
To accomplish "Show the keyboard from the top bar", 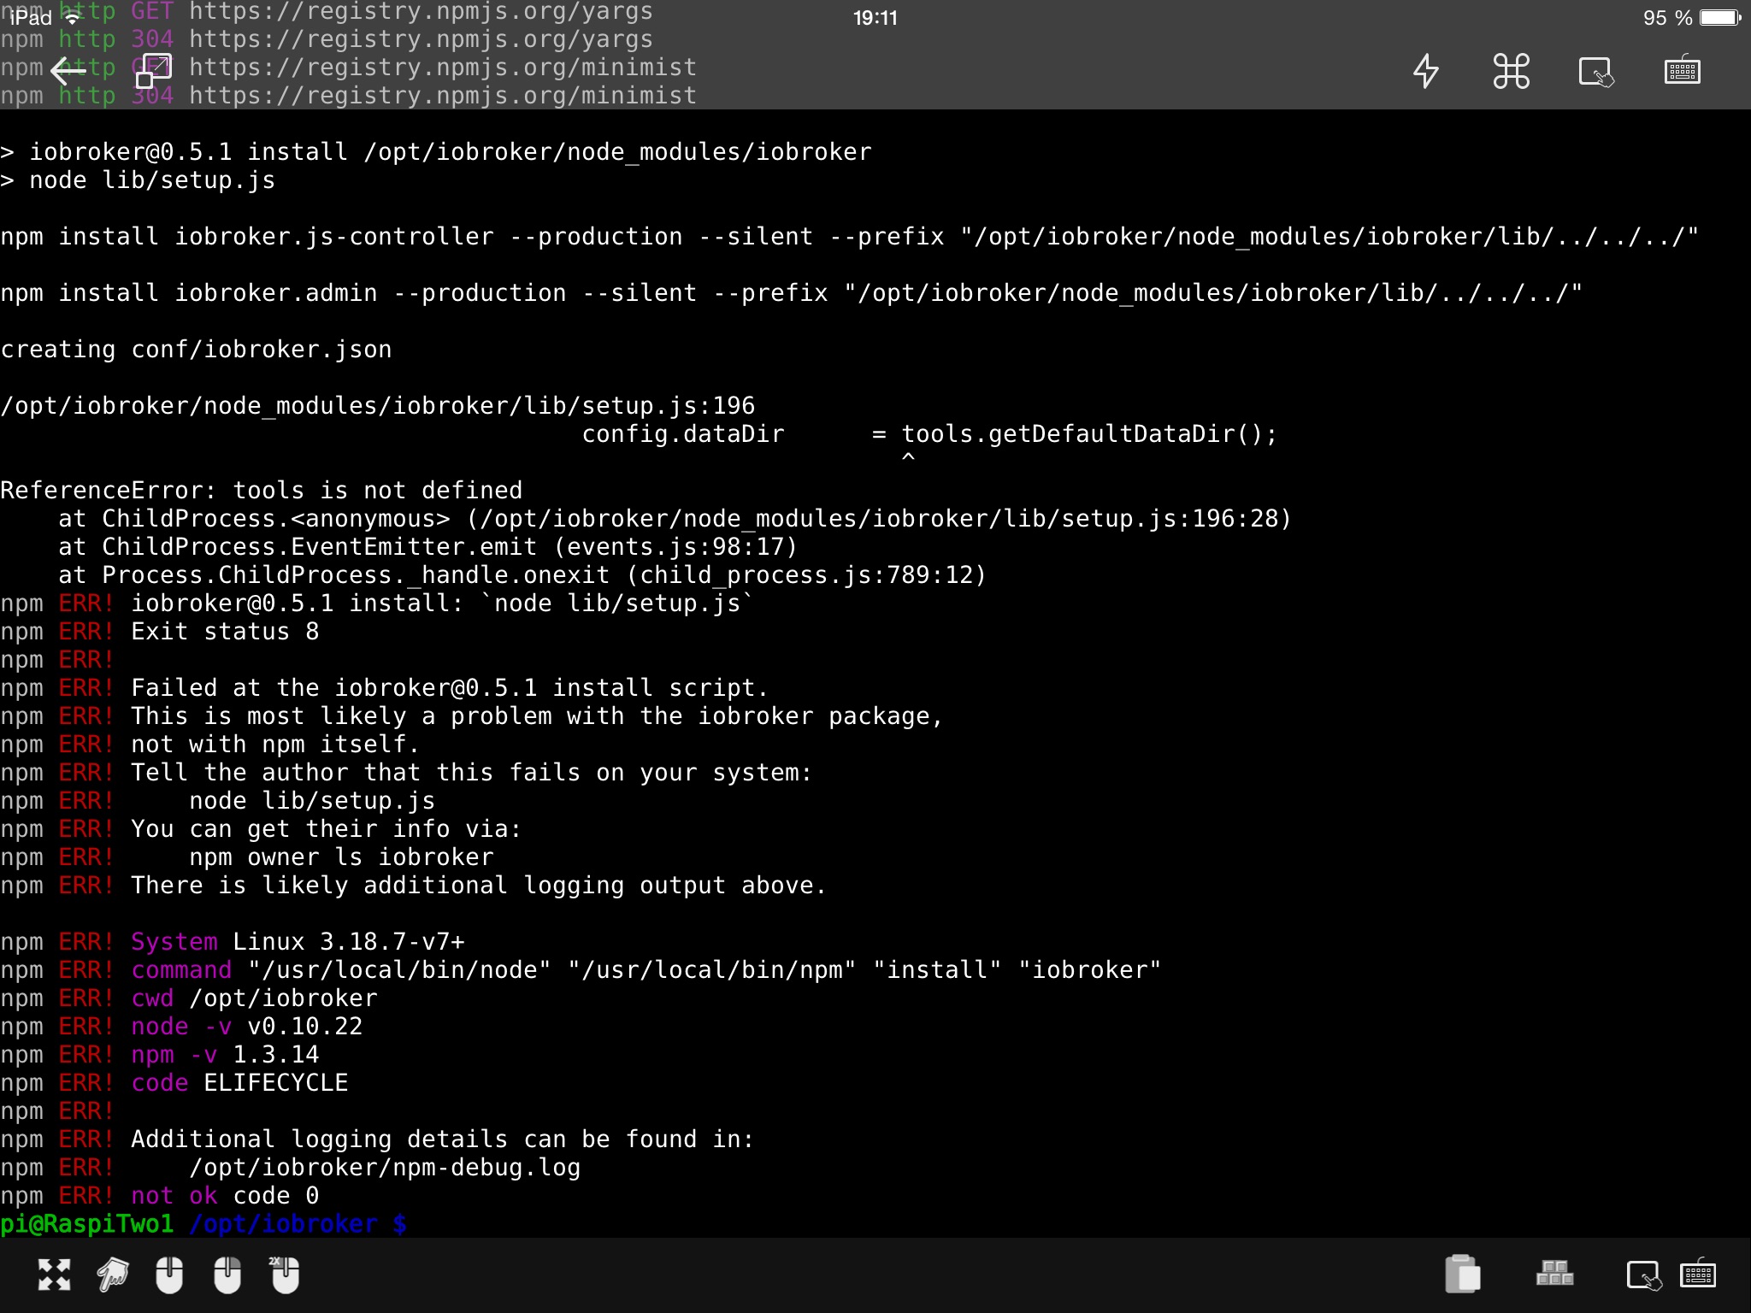I will click(x=1682, y=71).
